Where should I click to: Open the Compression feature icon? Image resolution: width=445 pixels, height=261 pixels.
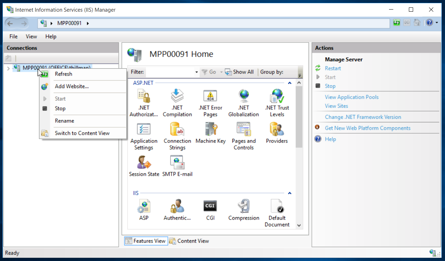[244, 207]
